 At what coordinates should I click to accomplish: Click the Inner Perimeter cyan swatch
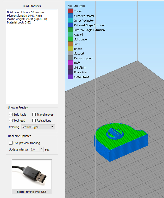71,20
